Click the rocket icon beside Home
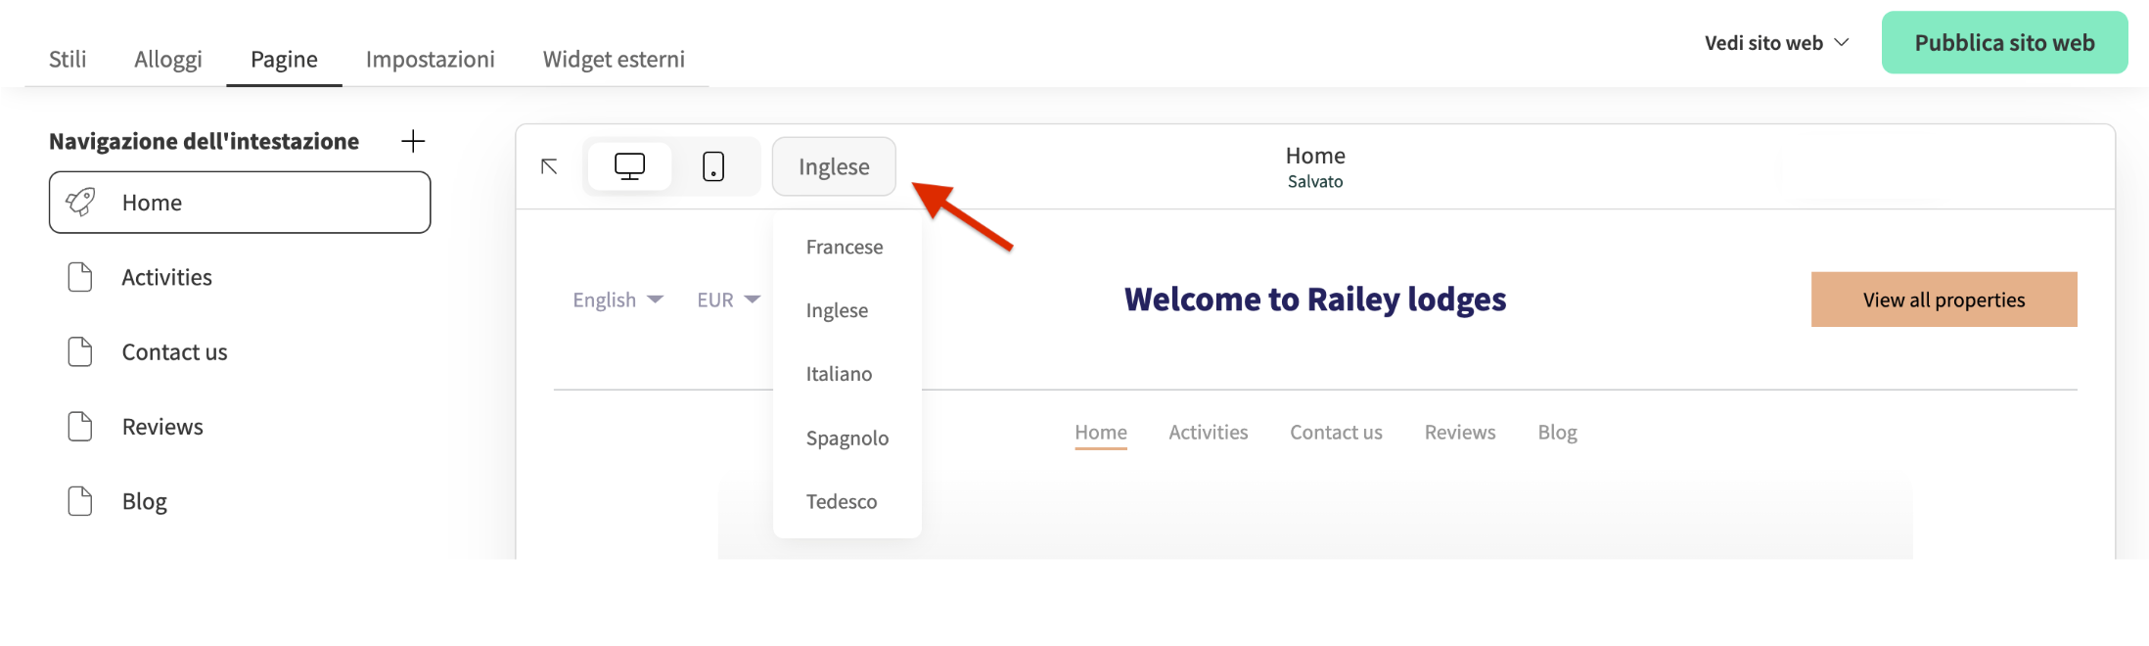The height and width of the screenshot is (646, 2149). pyautogui.click(x=80, y=203)
